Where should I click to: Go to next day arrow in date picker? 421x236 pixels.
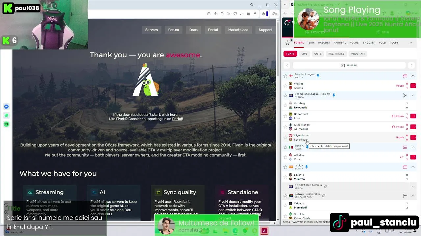411,65
